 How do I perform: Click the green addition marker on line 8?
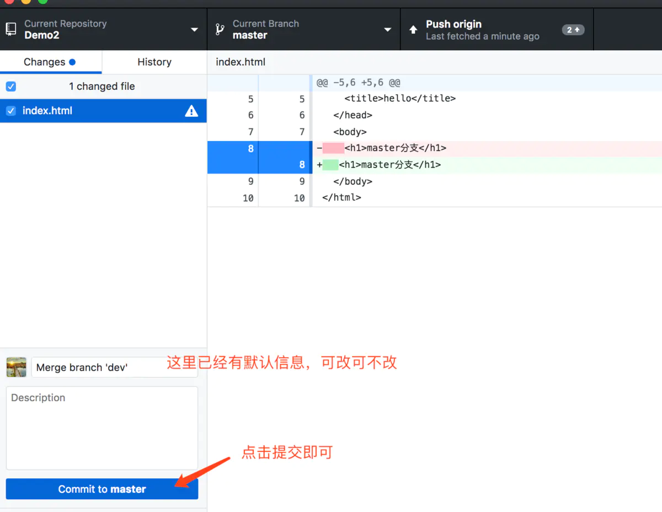[331, 164]
